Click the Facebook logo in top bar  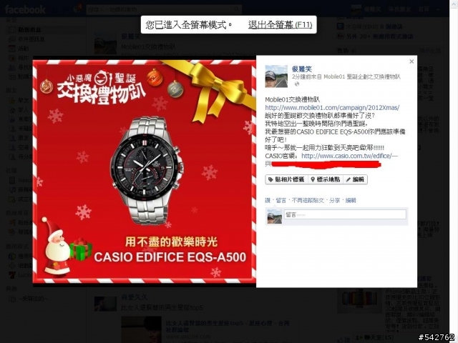pyautogui.click(x=26, y=9)
